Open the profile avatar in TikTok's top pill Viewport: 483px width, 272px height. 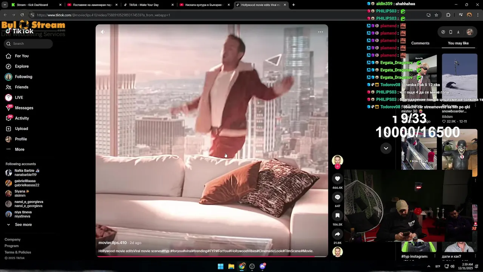click(x=469, y=32)
